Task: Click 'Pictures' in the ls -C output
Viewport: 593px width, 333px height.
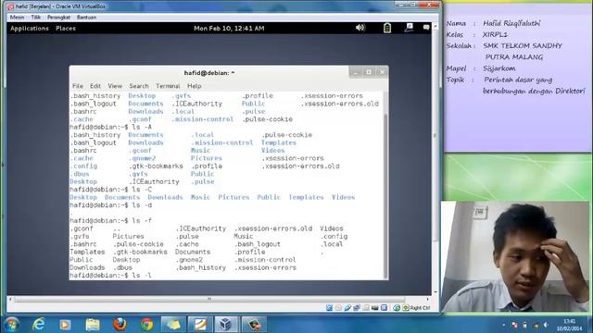Action: pos(233,197)
